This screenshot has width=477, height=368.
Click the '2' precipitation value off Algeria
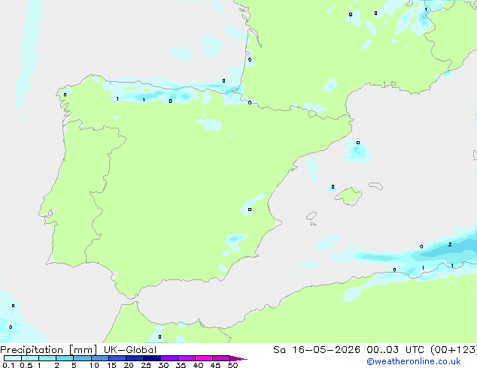450,244
